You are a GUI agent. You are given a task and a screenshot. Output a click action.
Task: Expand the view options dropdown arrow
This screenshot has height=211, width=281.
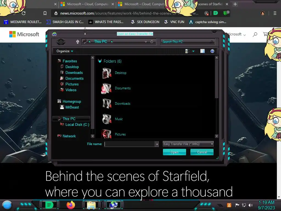[193, 51]
